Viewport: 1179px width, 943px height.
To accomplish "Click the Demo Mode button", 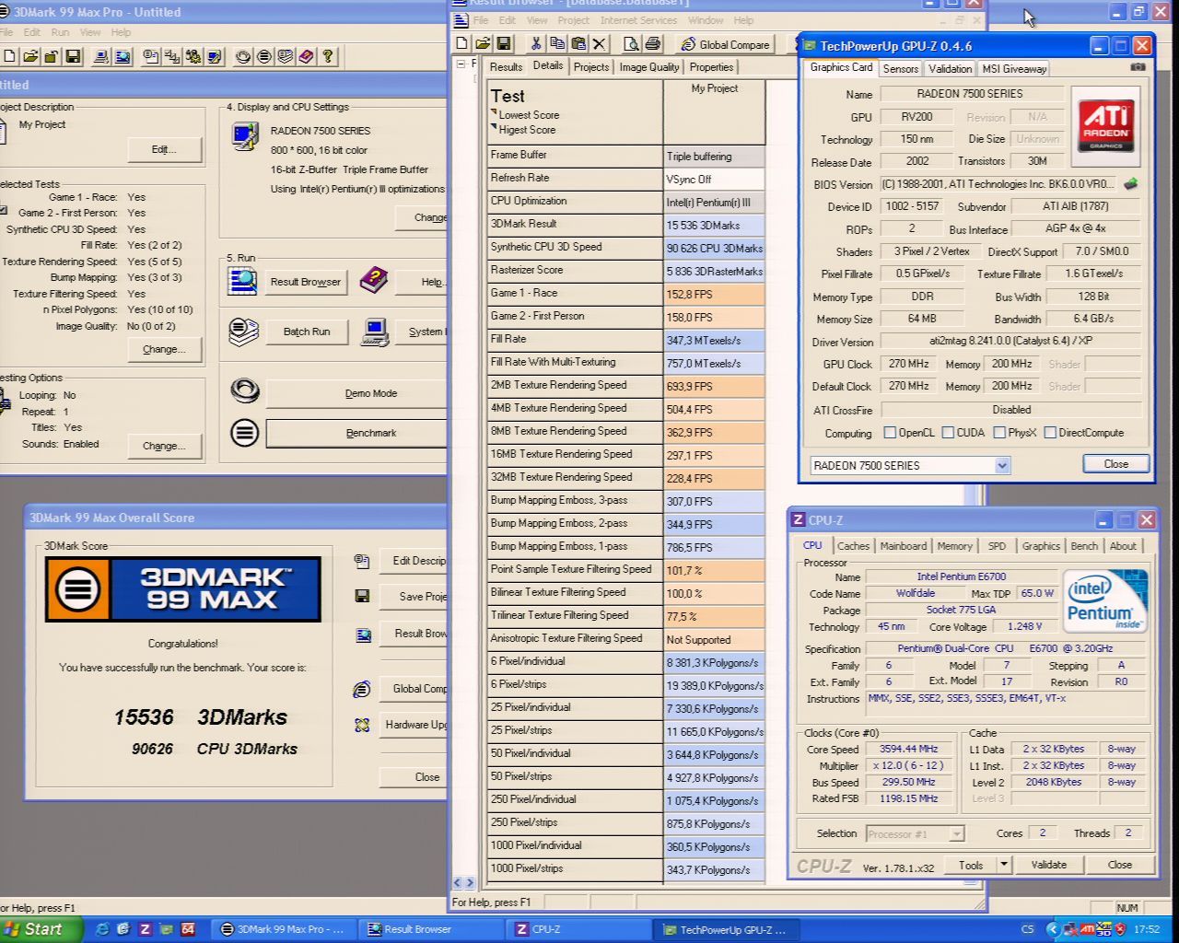I will (x=357, y=393).
